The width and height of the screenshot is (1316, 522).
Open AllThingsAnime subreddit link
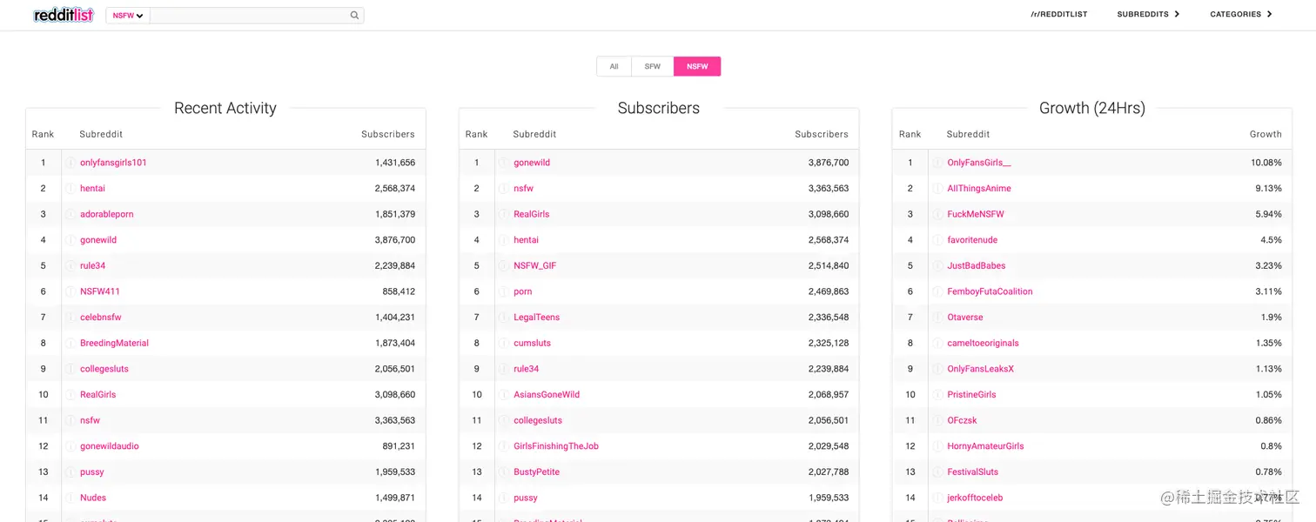(979, 189)
